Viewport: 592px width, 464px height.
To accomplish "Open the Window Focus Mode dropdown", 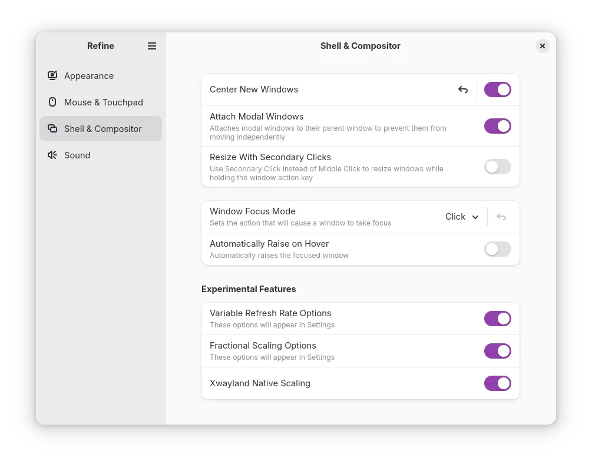I will 461,217.
